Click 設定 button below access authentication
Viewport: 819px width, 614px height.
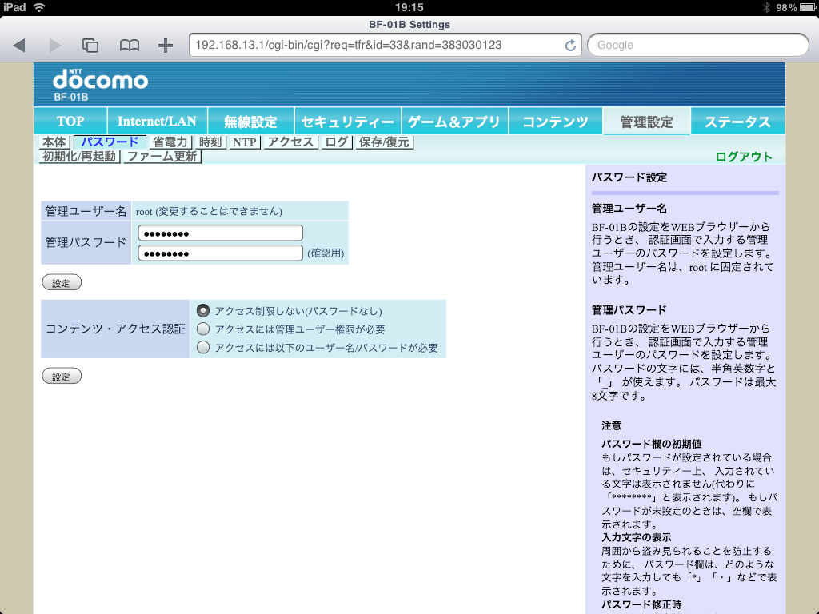tap(62, 376)
